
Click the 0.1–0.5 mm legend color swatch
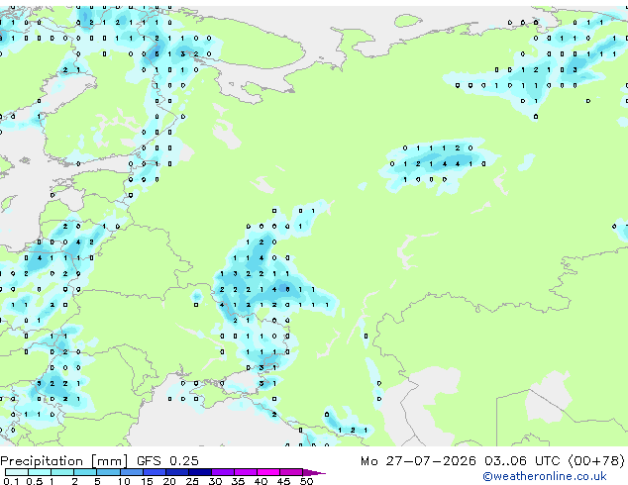[x=17, y=472]
